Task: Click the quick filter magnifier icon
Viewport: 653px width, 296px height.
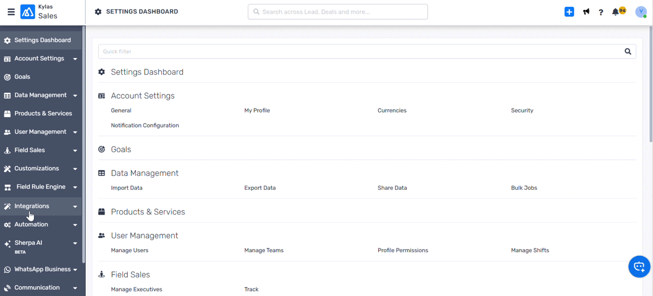Action: coord(628,52)
